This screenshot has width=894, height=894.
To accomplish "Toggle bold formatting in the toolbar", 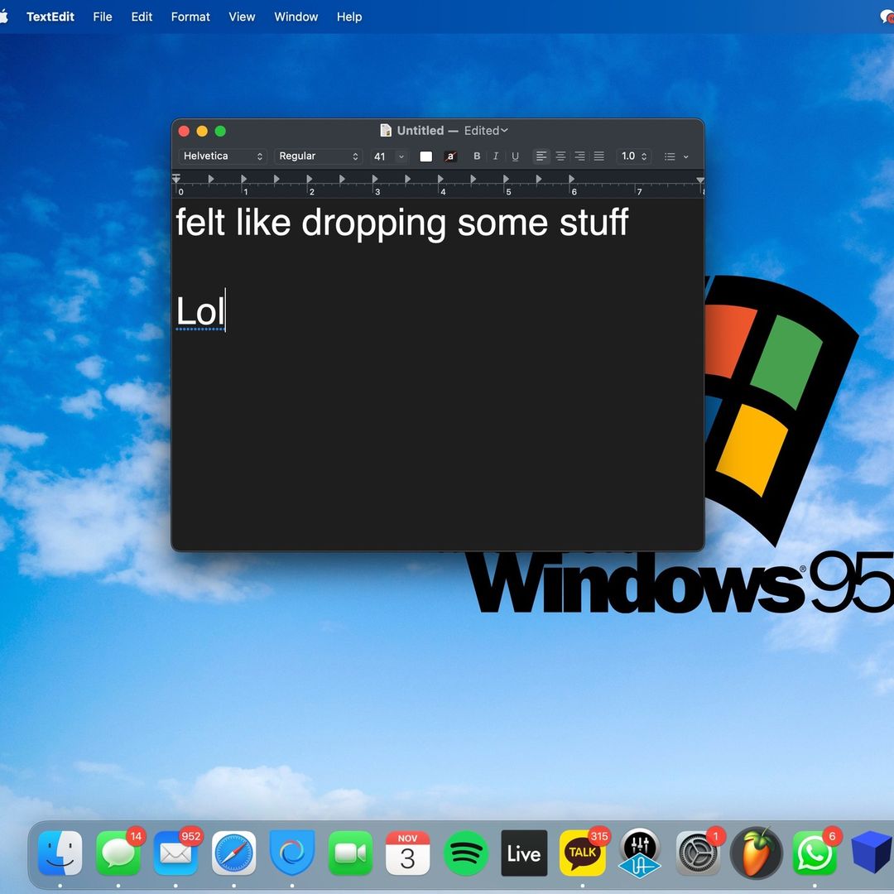I will click(x=477, y=156).
